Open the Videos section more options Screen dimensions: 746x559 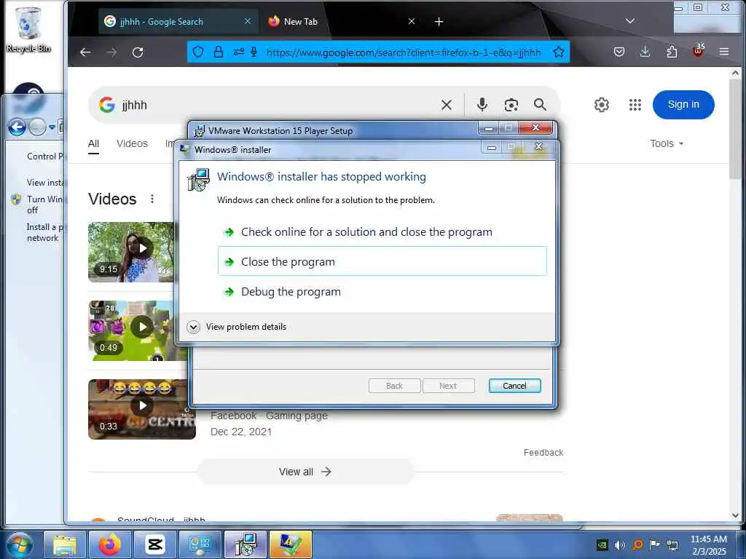(x=152, y=199)
